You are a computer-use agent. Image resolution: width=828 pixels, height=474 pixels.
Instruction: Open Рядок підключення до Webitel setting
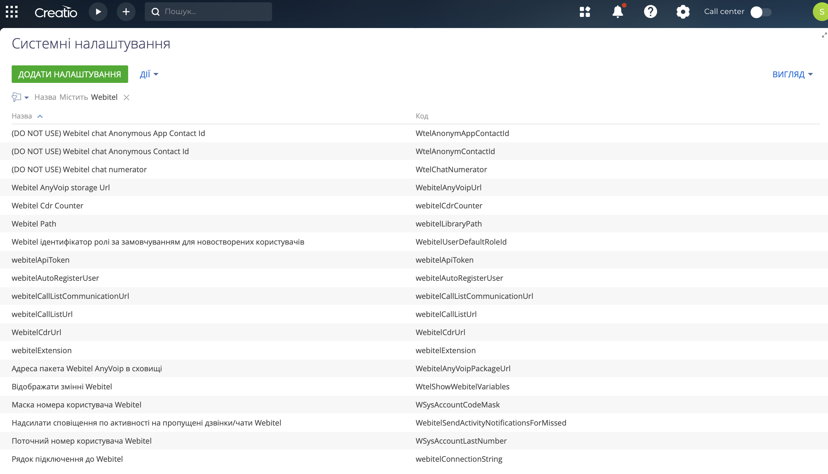click(x=67, y=459)
